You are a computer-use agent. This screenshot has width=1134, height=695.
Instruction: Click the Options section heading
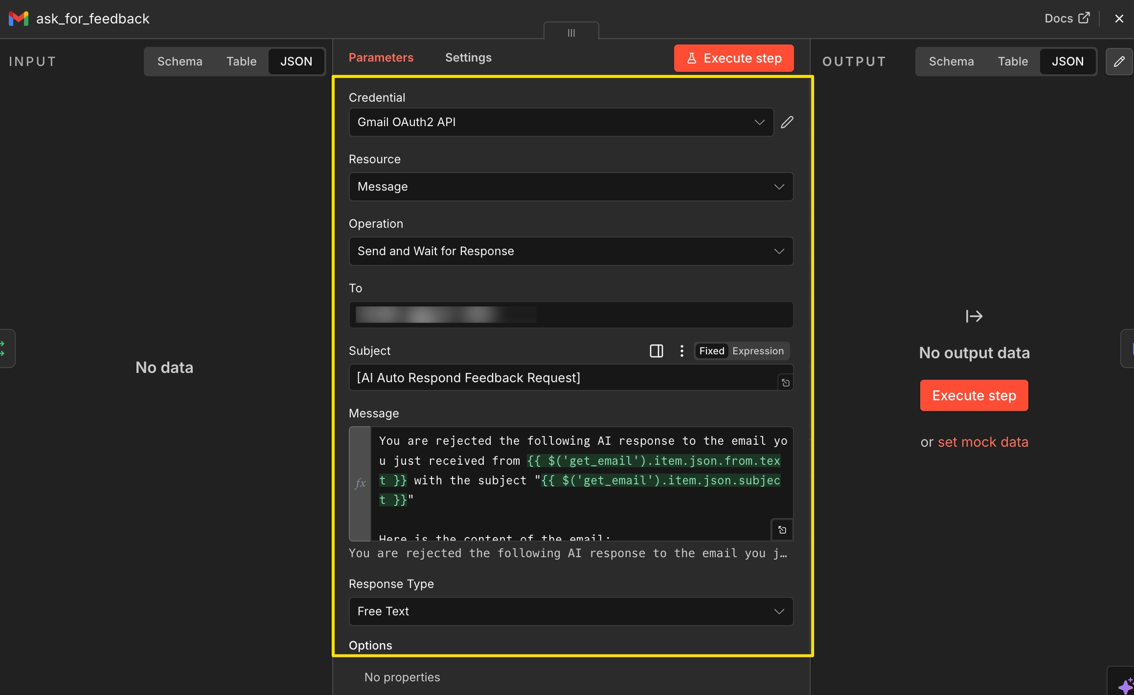[x=370, y=646]
